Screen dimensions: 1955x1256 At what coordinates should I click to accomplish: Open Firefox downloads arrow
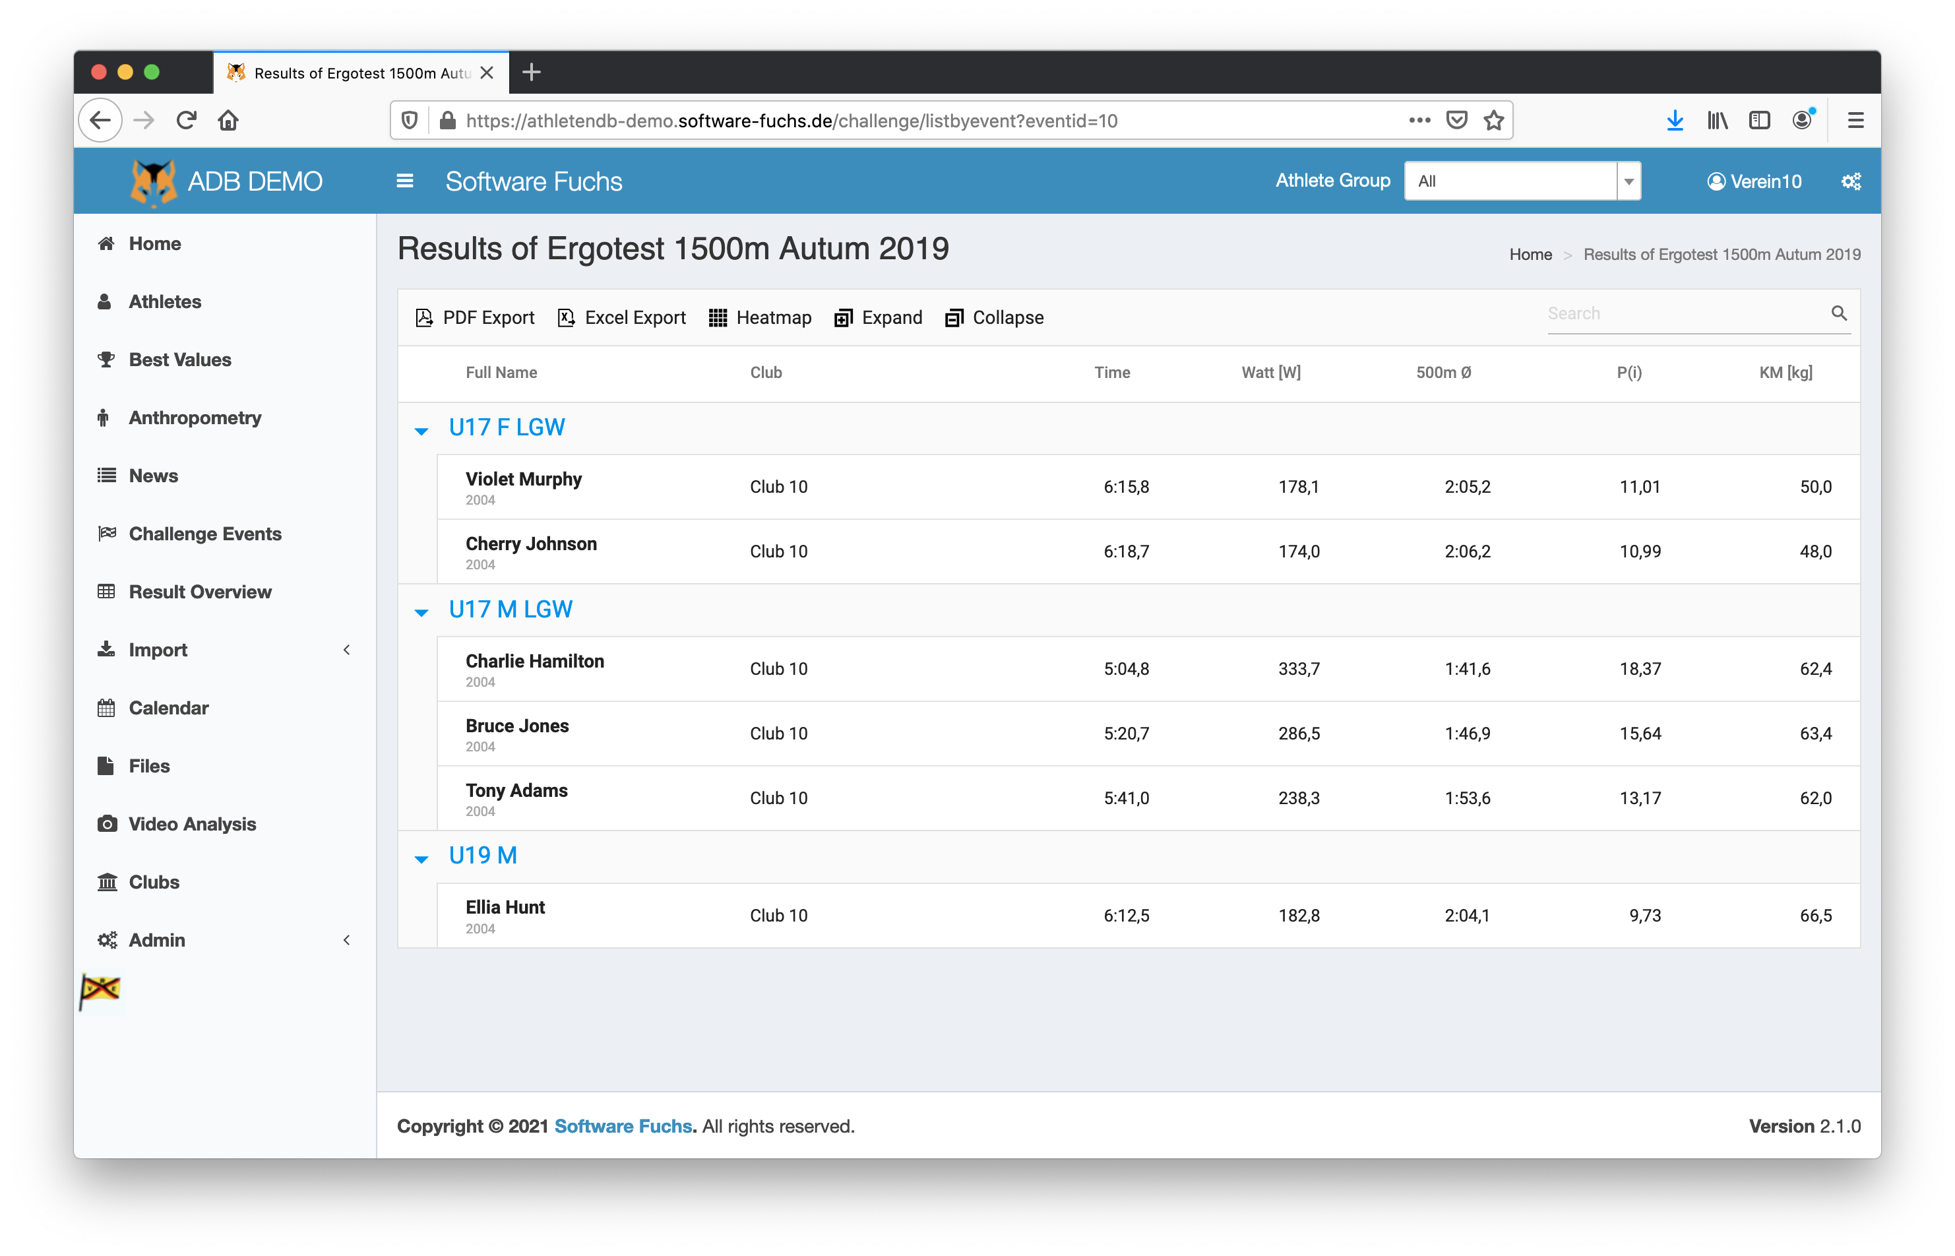[1675, 121]
